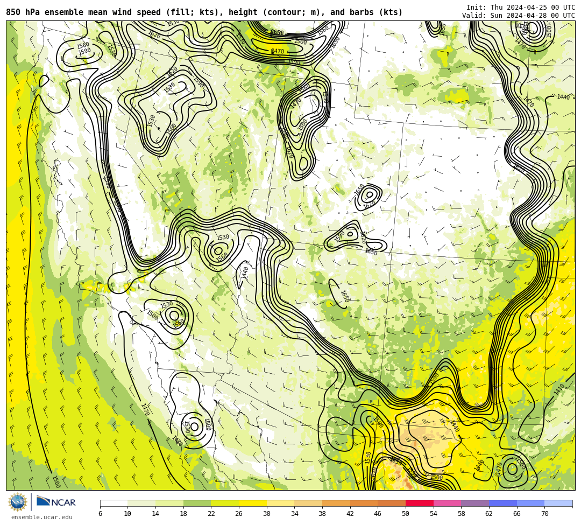
Task: Pick the pink 54-58 kts colorbar swatch
Action: [447, 503]
